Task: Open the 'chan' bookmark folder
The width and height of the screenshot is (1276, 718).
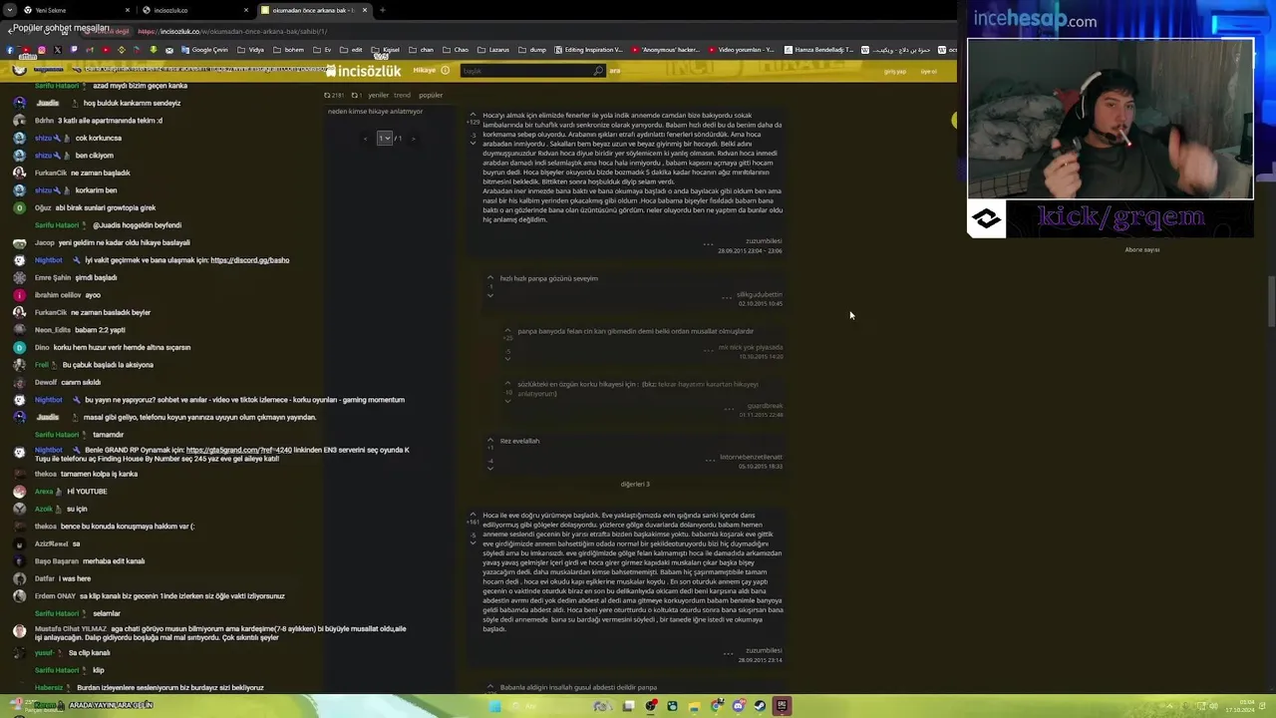Action: click(x=421, y=50)
